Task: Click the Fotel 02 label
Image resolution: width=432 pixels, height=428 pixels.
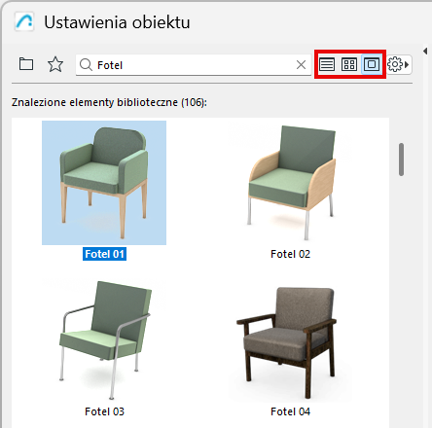Action: tap(291, 254)
